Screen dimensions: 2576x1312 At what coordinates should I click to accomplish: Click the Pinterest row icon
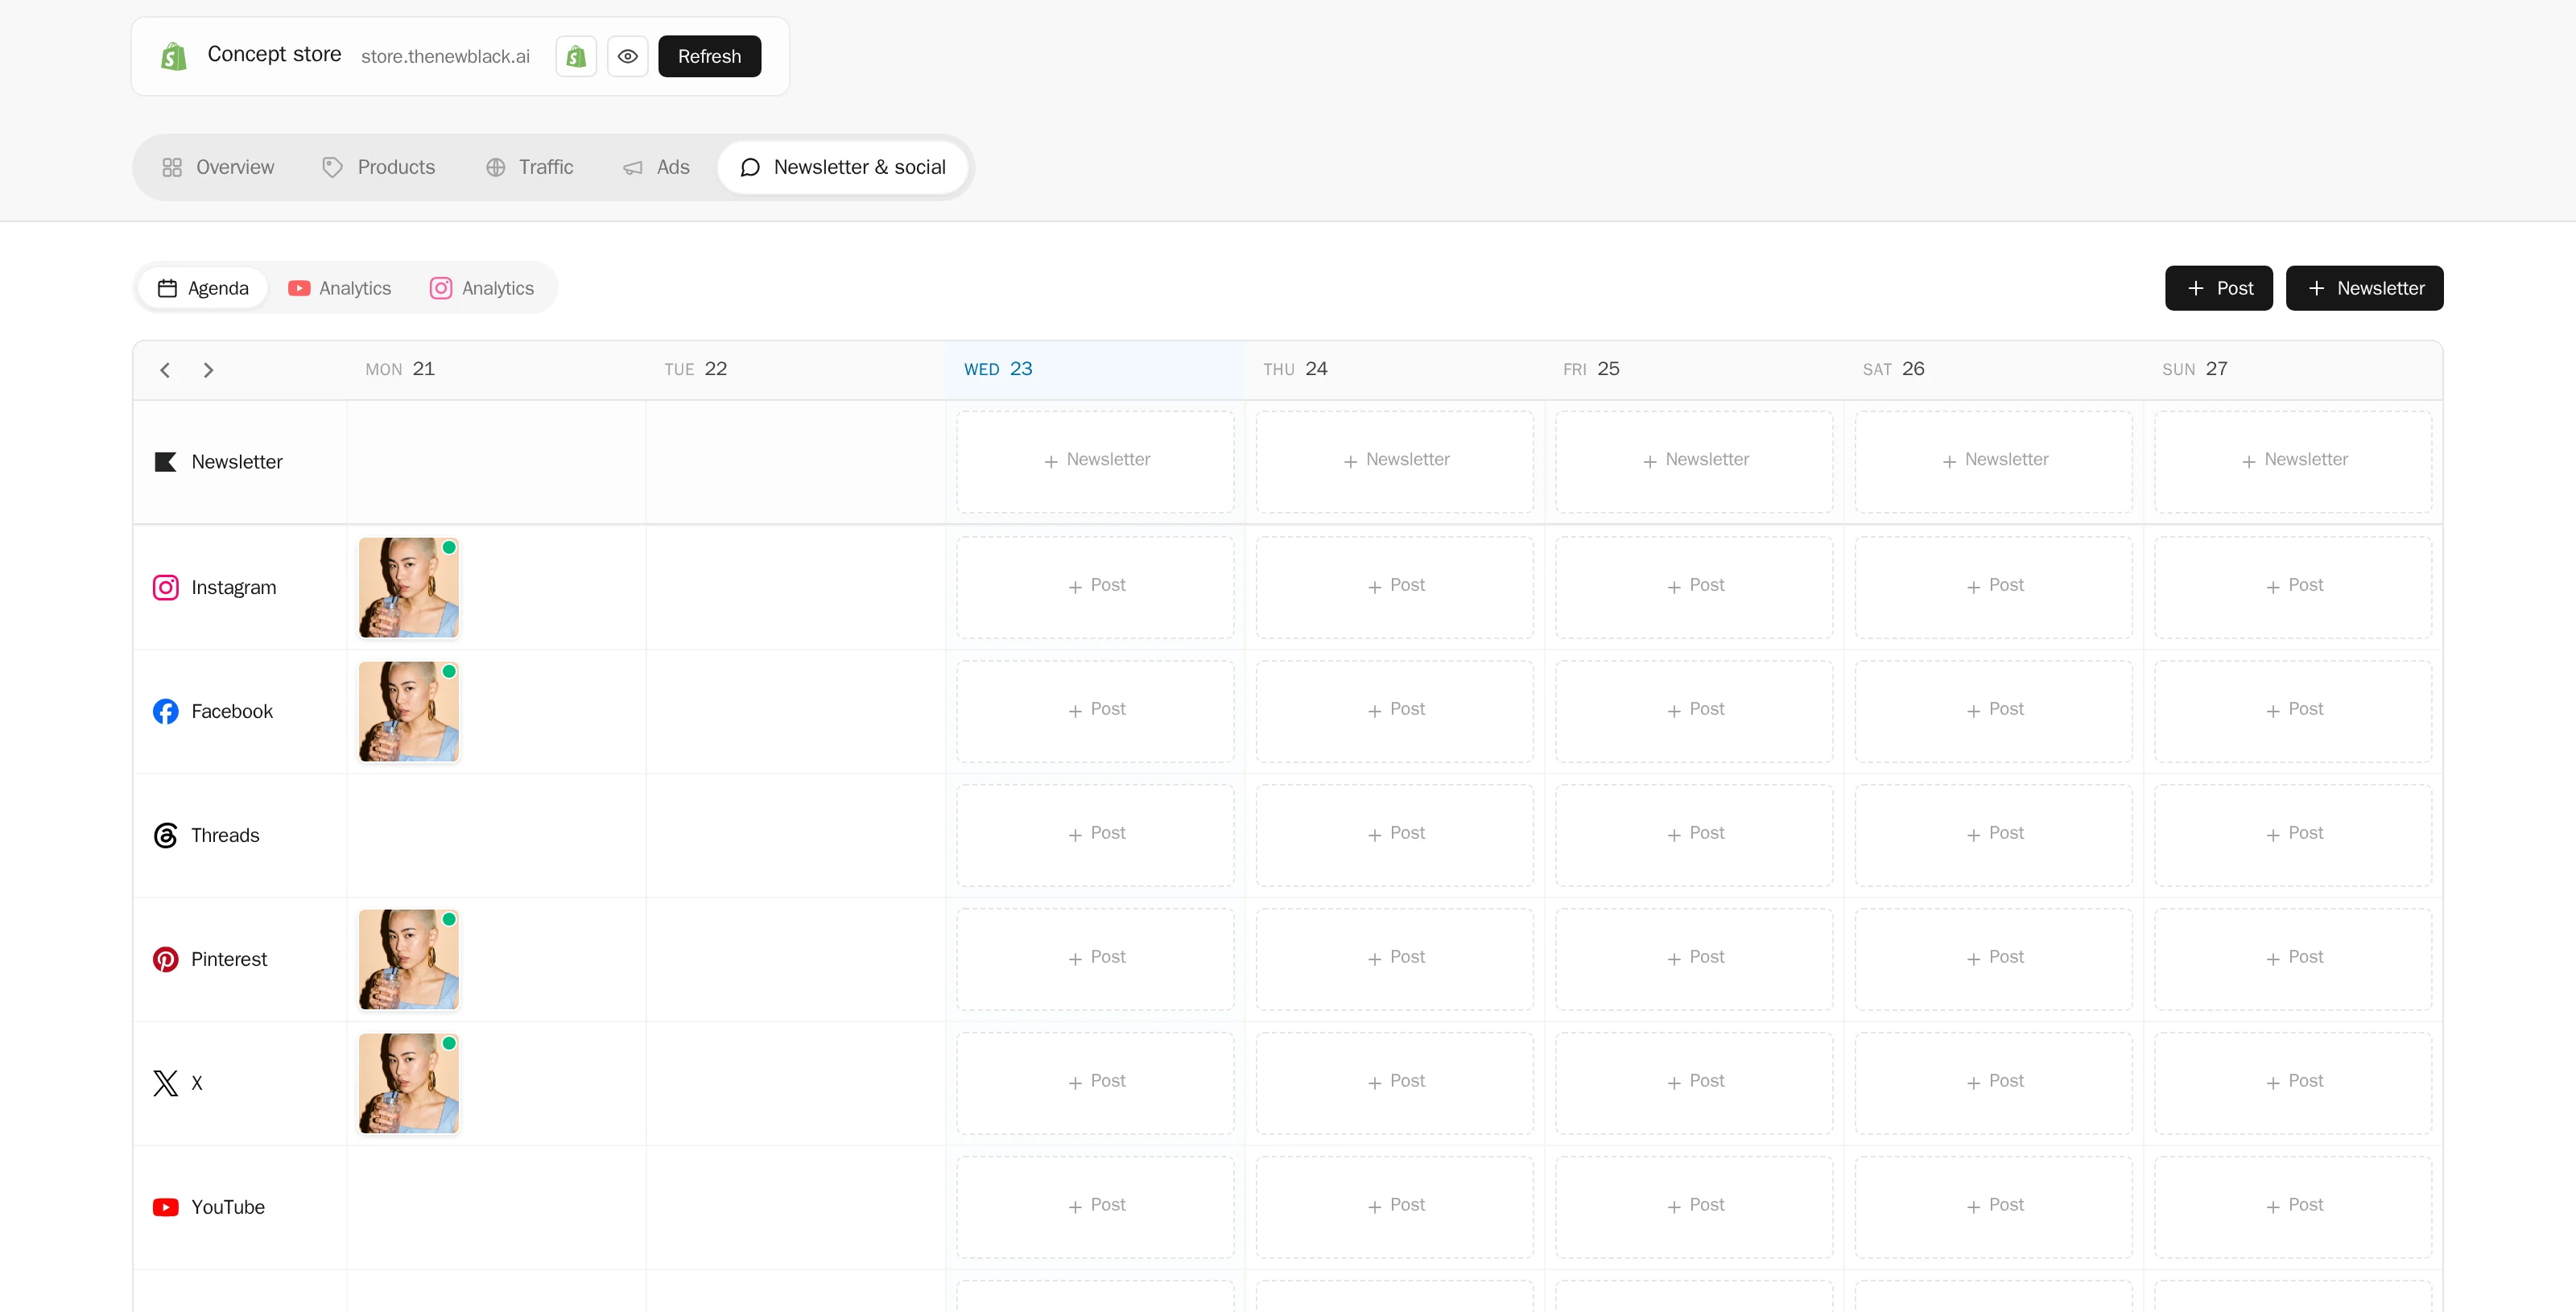pos(166,959)
